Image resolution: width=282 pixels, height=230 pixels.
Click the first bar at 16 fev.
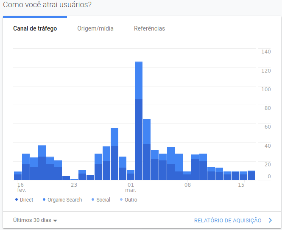[x=18, y=176]
